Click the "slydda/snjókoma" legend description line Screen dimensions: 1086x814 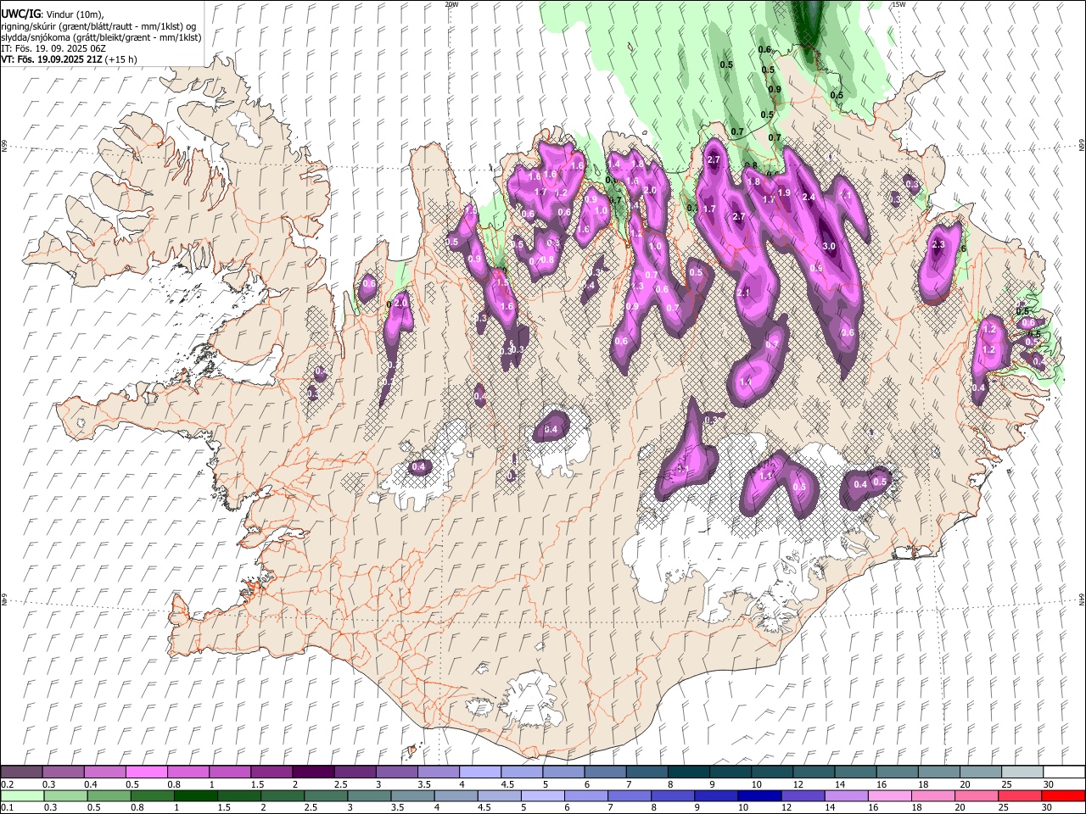click(101, 37)
